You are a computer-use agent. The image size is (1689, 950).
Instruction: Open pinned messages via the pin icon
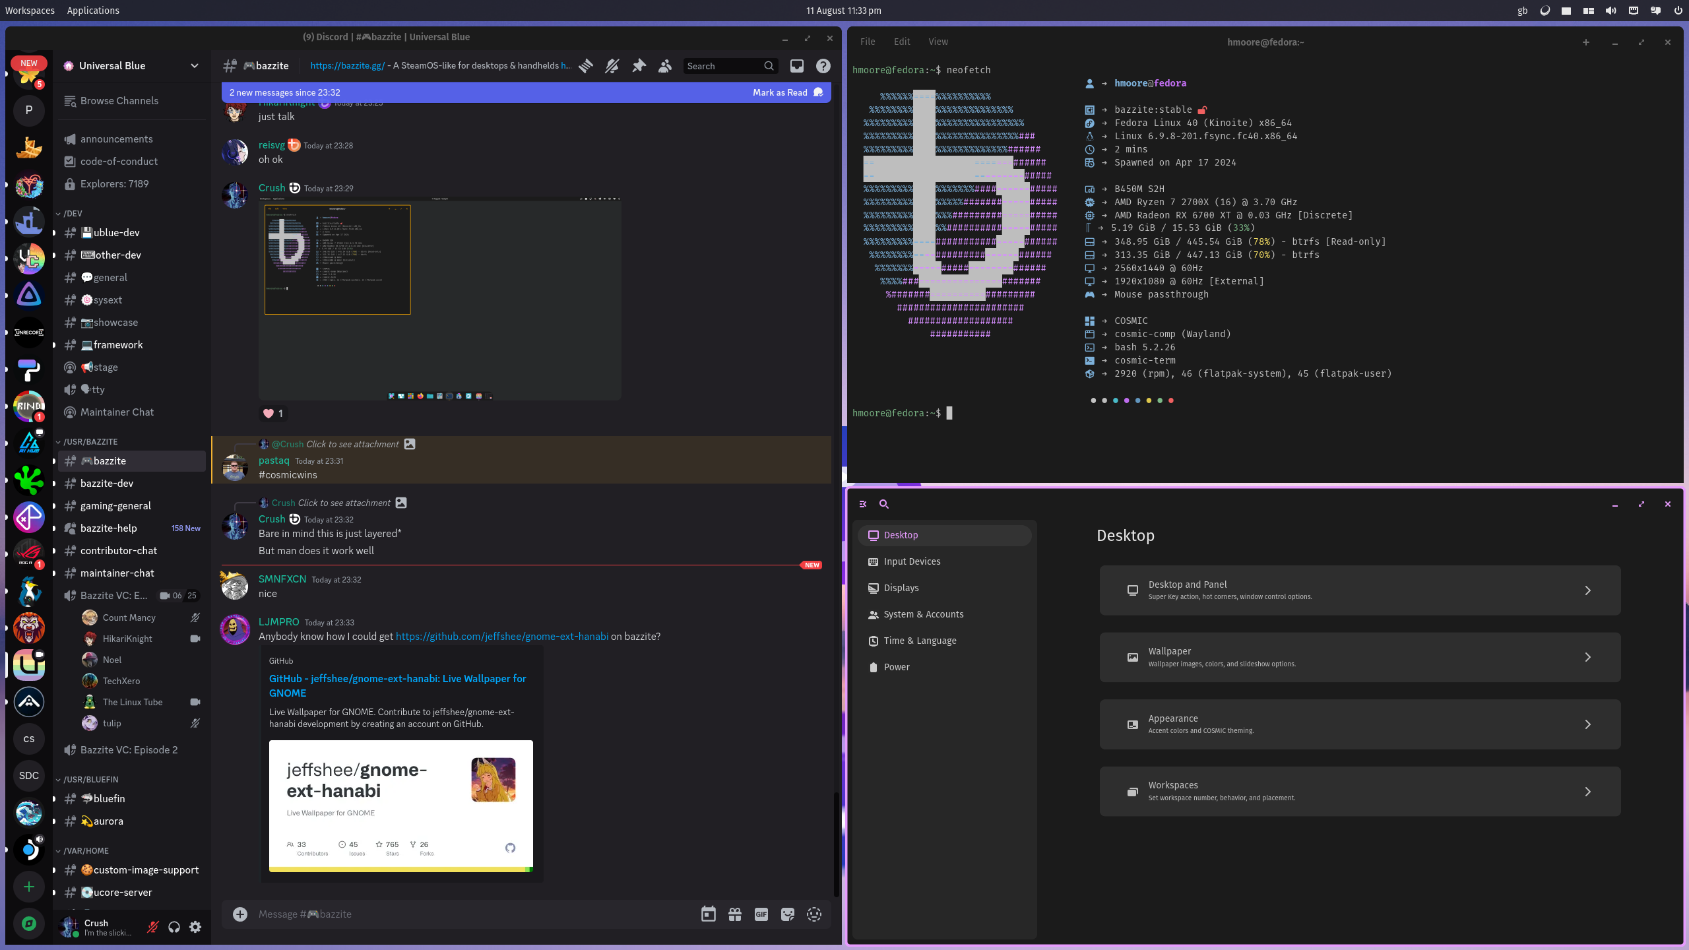tap(639, 66)
